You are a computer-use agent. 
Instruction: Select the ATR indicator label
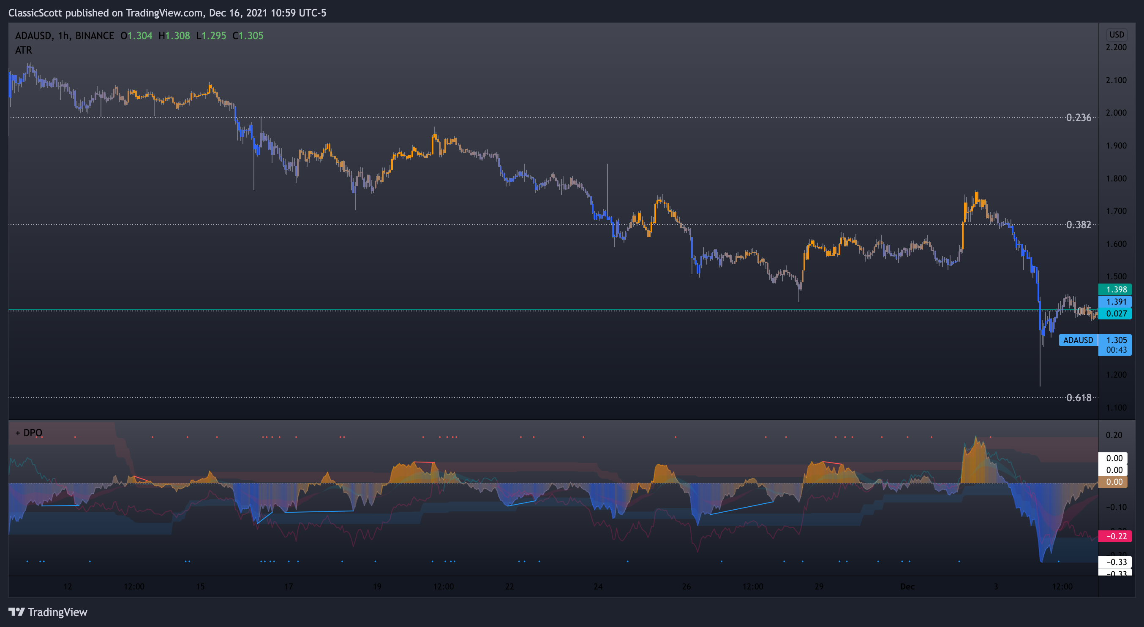tap(24, 50)
